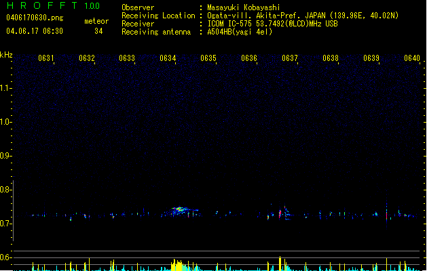Click the date stamp 04.06.17 06:30
Image resolution: width=427 pixels, height=271 pixels.
[x=35, y=31]
